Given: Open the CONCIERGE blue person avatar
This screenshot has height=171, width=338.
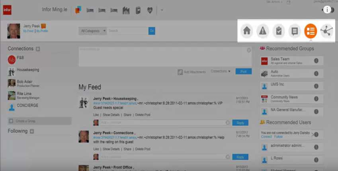Looking at the screenshot, I should point(12,107).
